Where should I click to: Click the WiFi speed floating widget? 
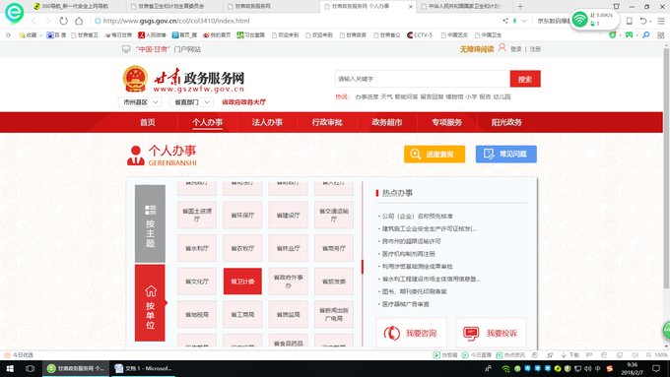pyautogui.click(x=595, y=20)
